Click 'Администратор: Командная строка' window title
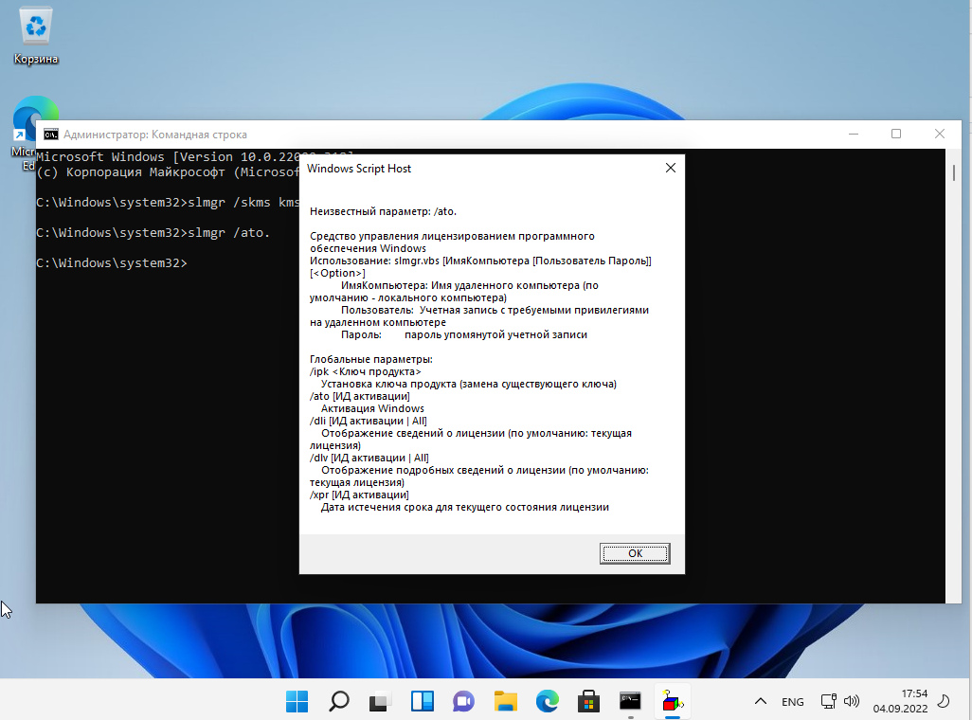Viewport: 972px width, 720px height. pos(155,135)
